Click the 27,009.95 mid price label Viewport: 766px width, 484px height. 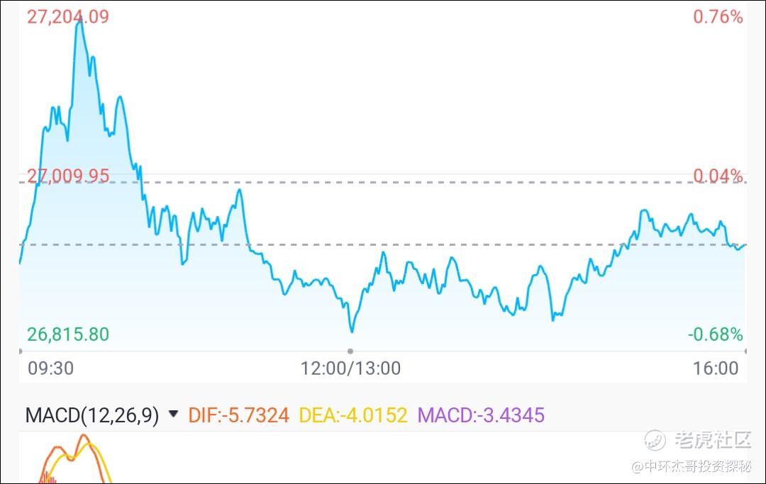68,176
